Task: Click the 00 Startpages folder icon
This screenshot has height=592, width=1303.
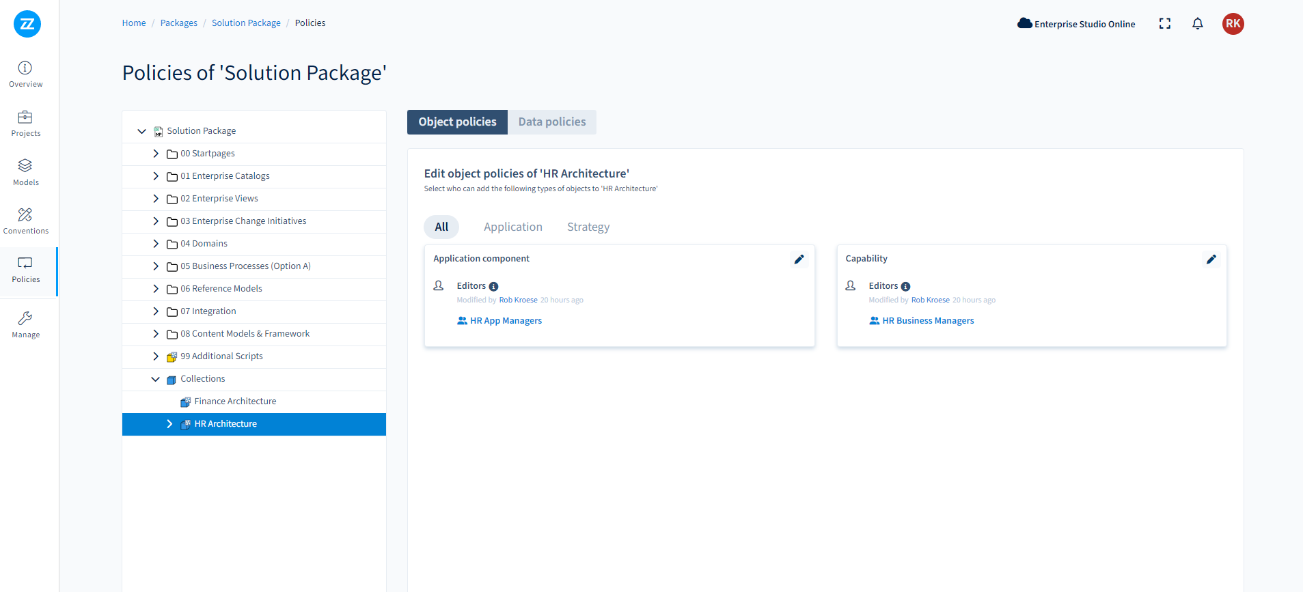Action: pos(172,154)
